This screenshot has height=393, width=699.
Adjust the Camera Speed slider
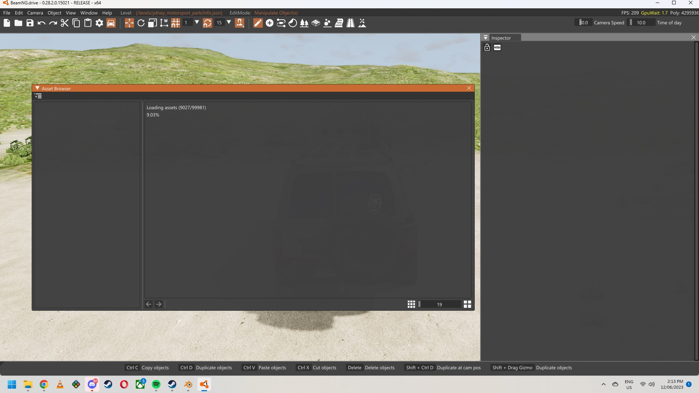[584, 23]
